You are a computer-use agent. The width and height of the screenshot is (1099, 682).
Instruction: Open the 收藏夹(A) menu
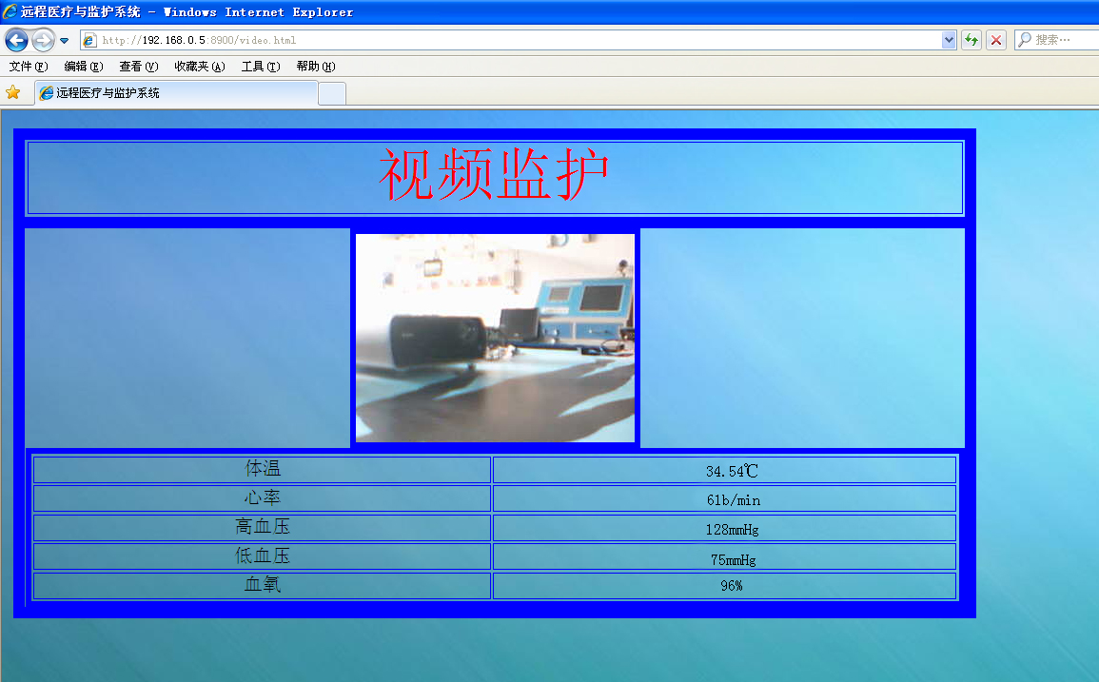click(x=200, y=67)
